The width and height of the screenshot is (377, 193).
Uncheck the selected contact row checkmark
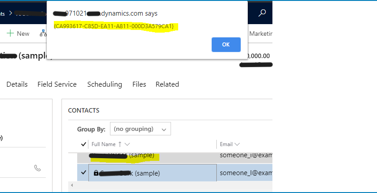tap(83, 173)
